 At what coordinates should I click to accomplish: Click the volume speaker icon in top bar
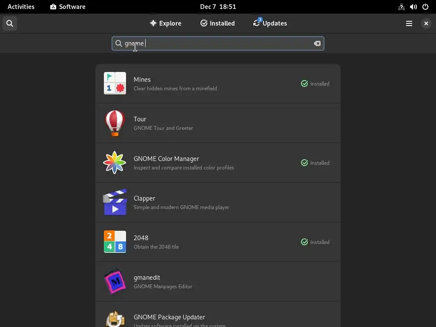coord(413,7)
